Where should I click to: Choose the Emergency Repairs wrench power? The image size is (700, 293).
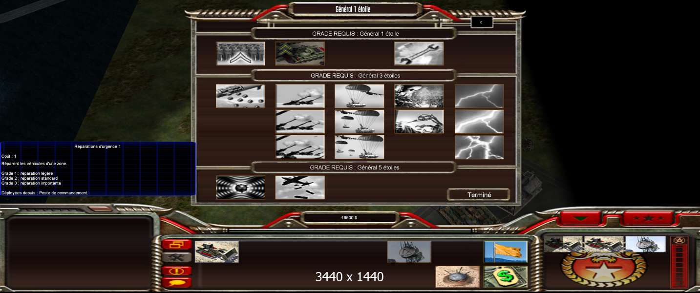tap(419, 54)
